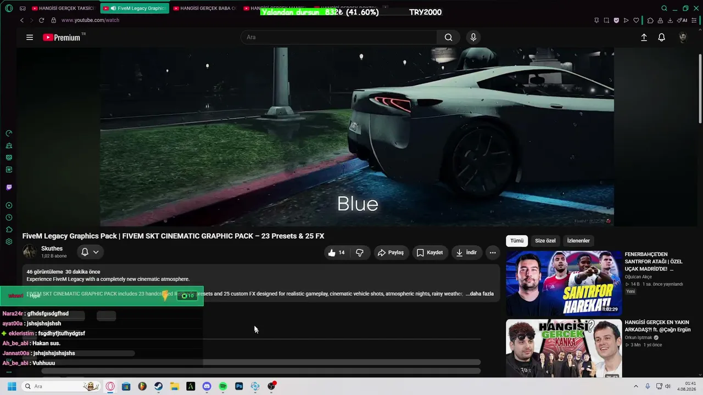Open the 'SANTRFOR HAREKATI' video thumbnail
Screen dimensions: 703x395
[563, 283]
